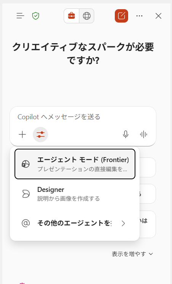This screenshot has height=284, width=172.
Task: Close the Copilot pane
Action: pyautogui.click(x=158, y=16)
